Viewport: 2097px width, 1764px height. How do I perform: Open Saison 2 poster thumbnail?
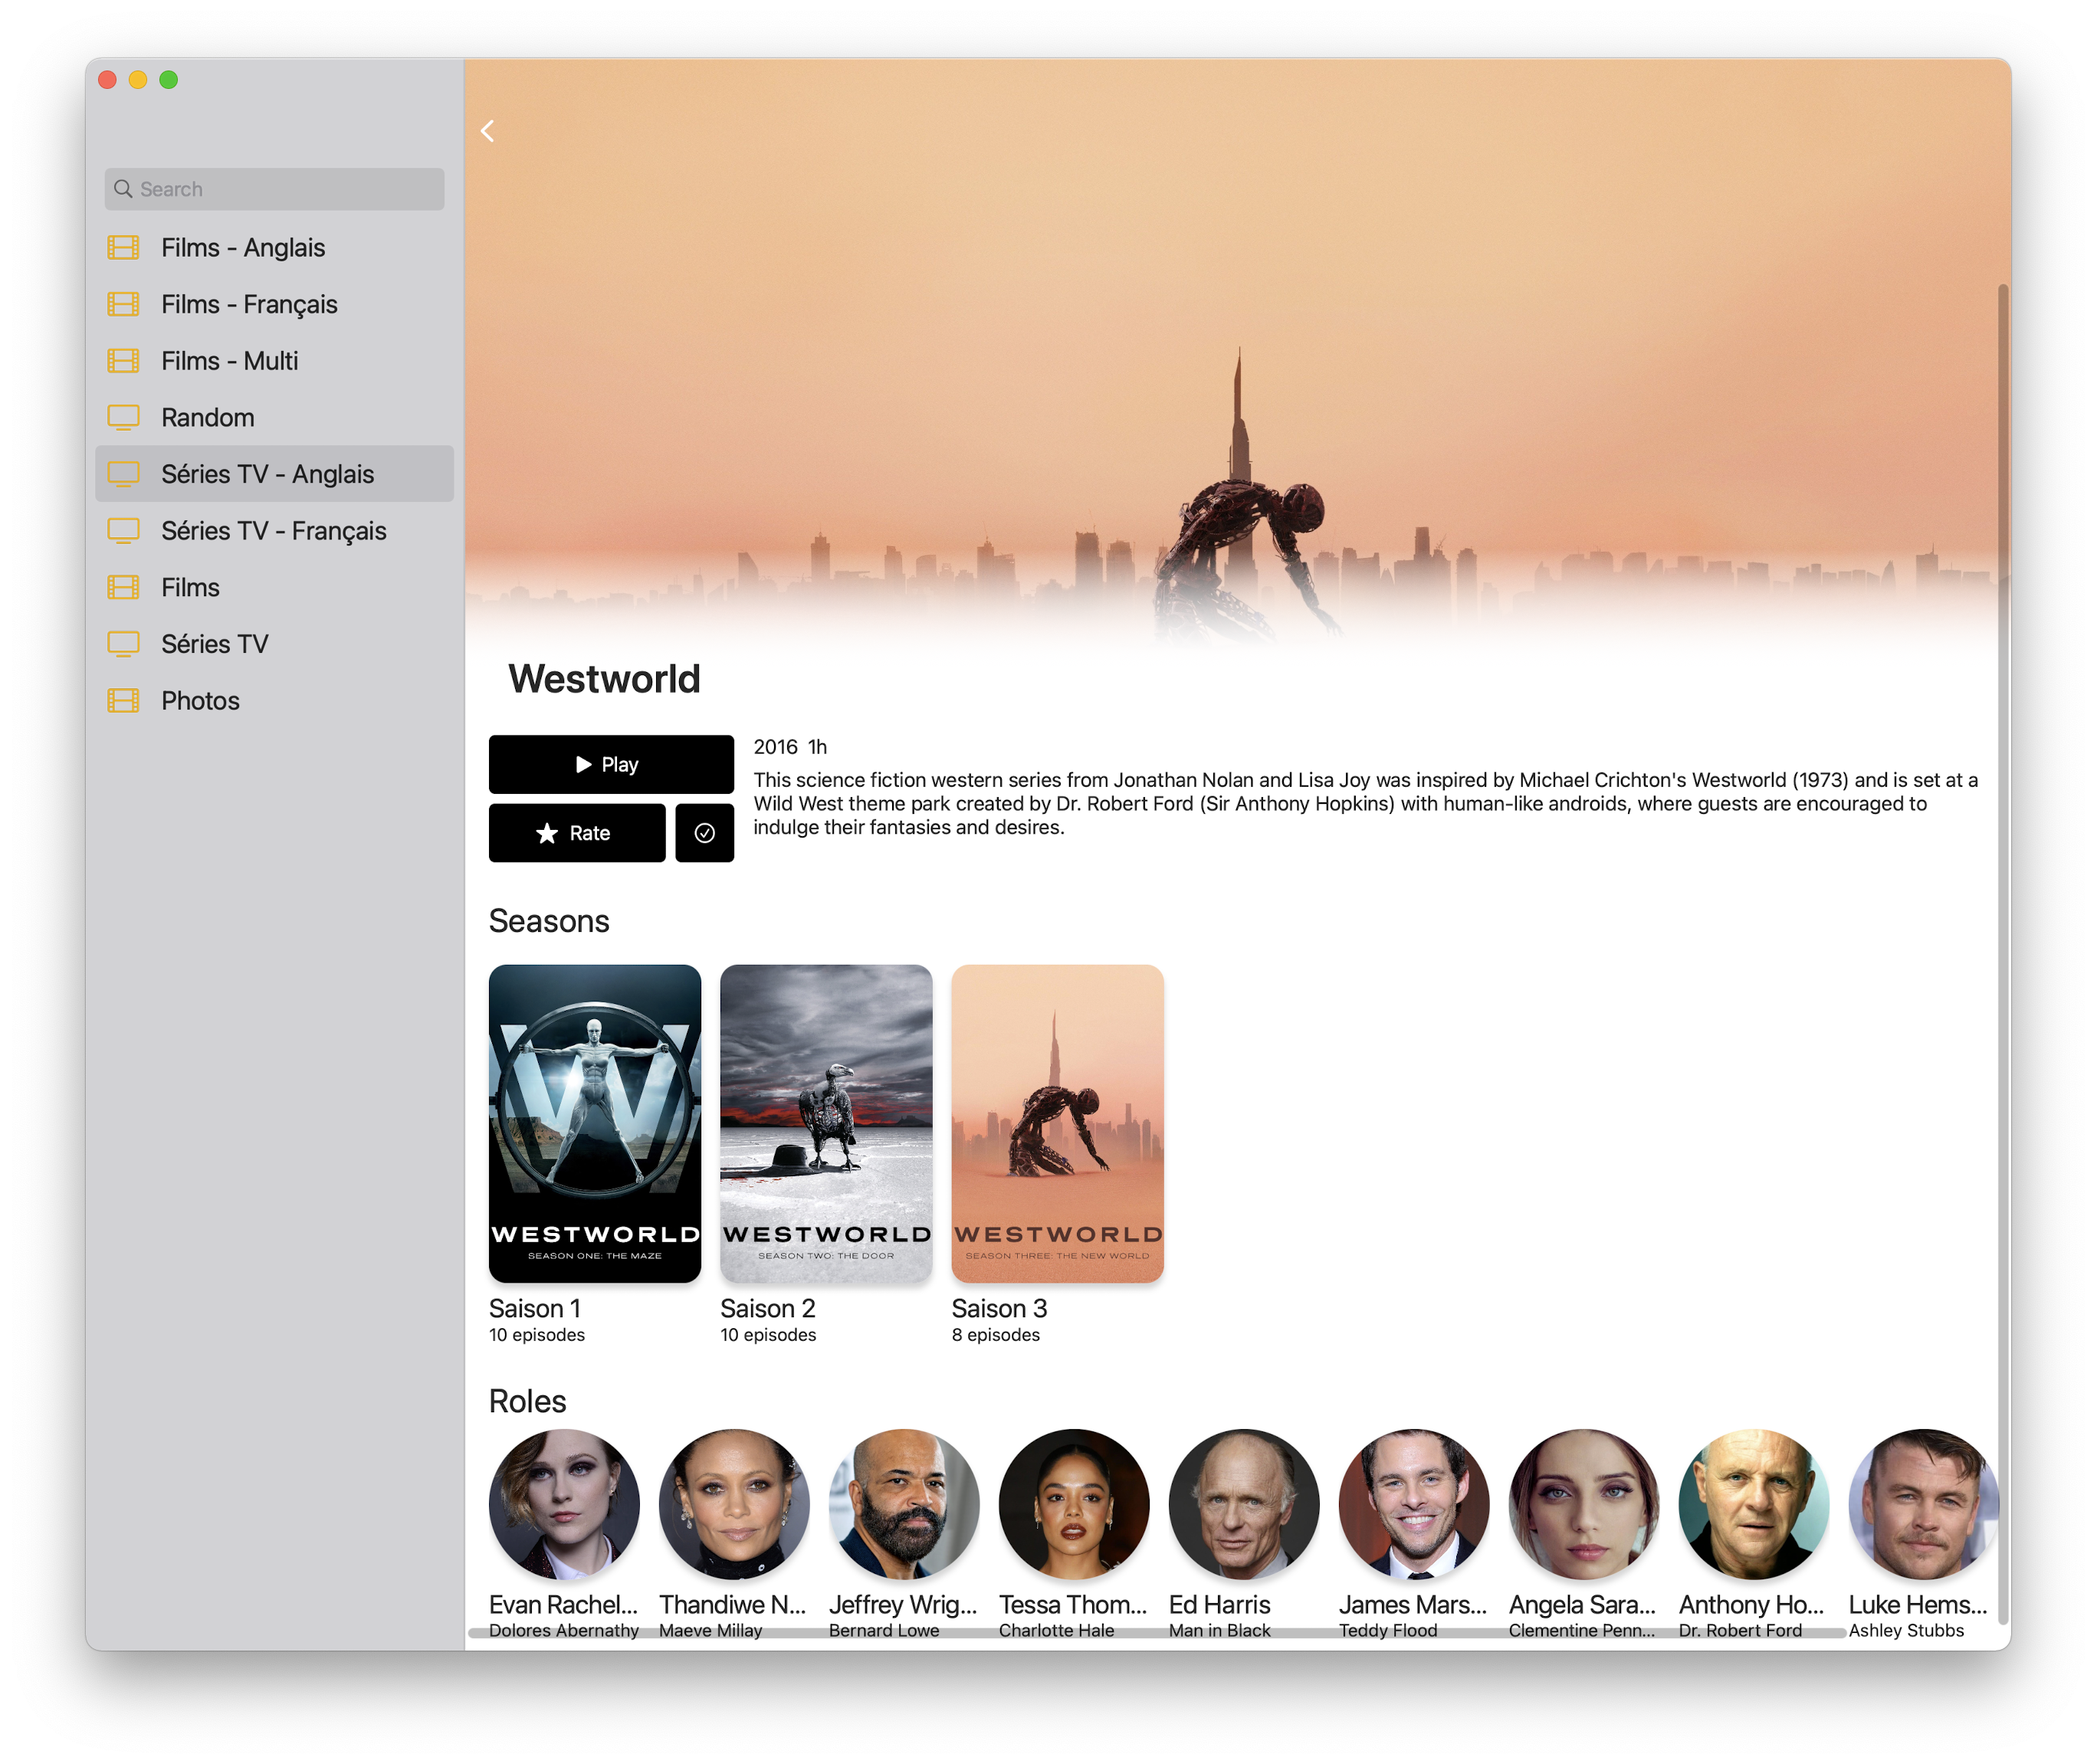[x=826, y=1123]
